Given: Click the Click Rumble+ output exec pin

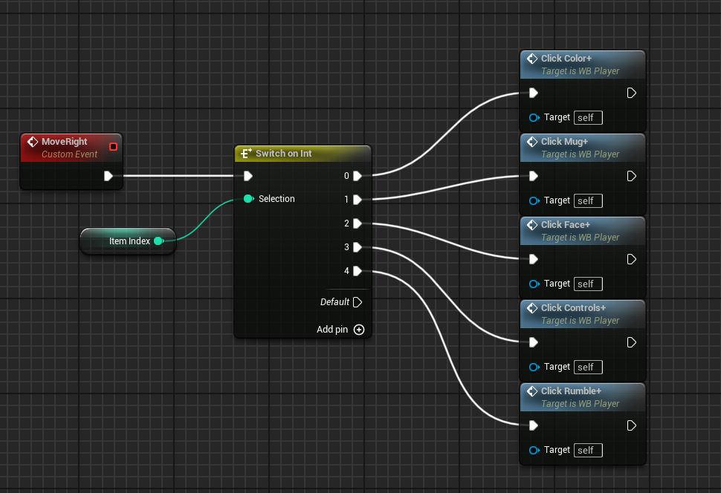Looking at the screenshot, I should pos(631,426).
